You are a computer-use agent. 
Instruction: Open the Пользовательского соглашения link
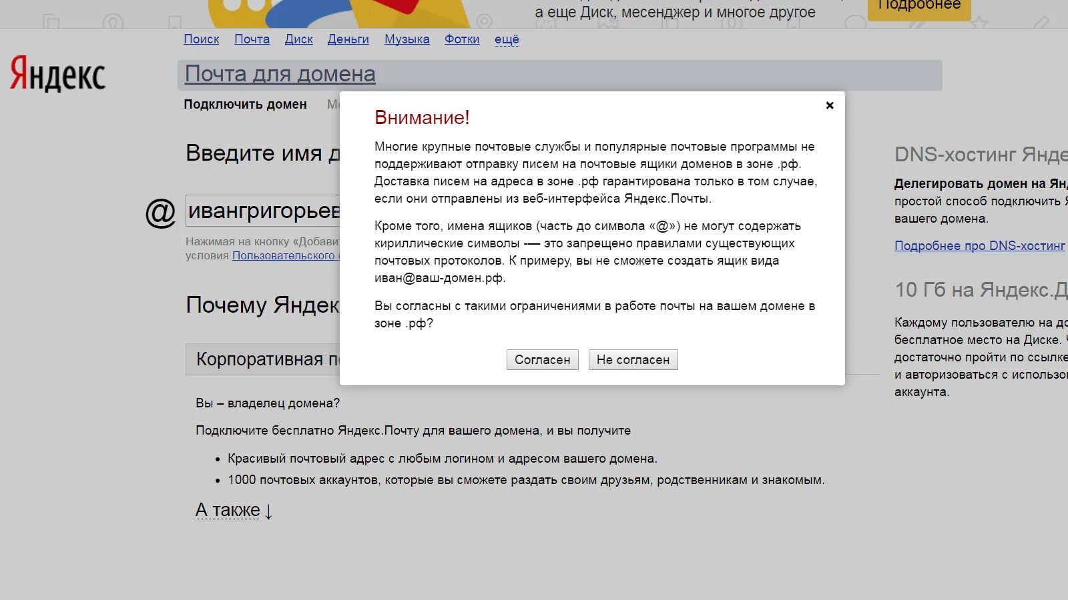click(286, 256)
